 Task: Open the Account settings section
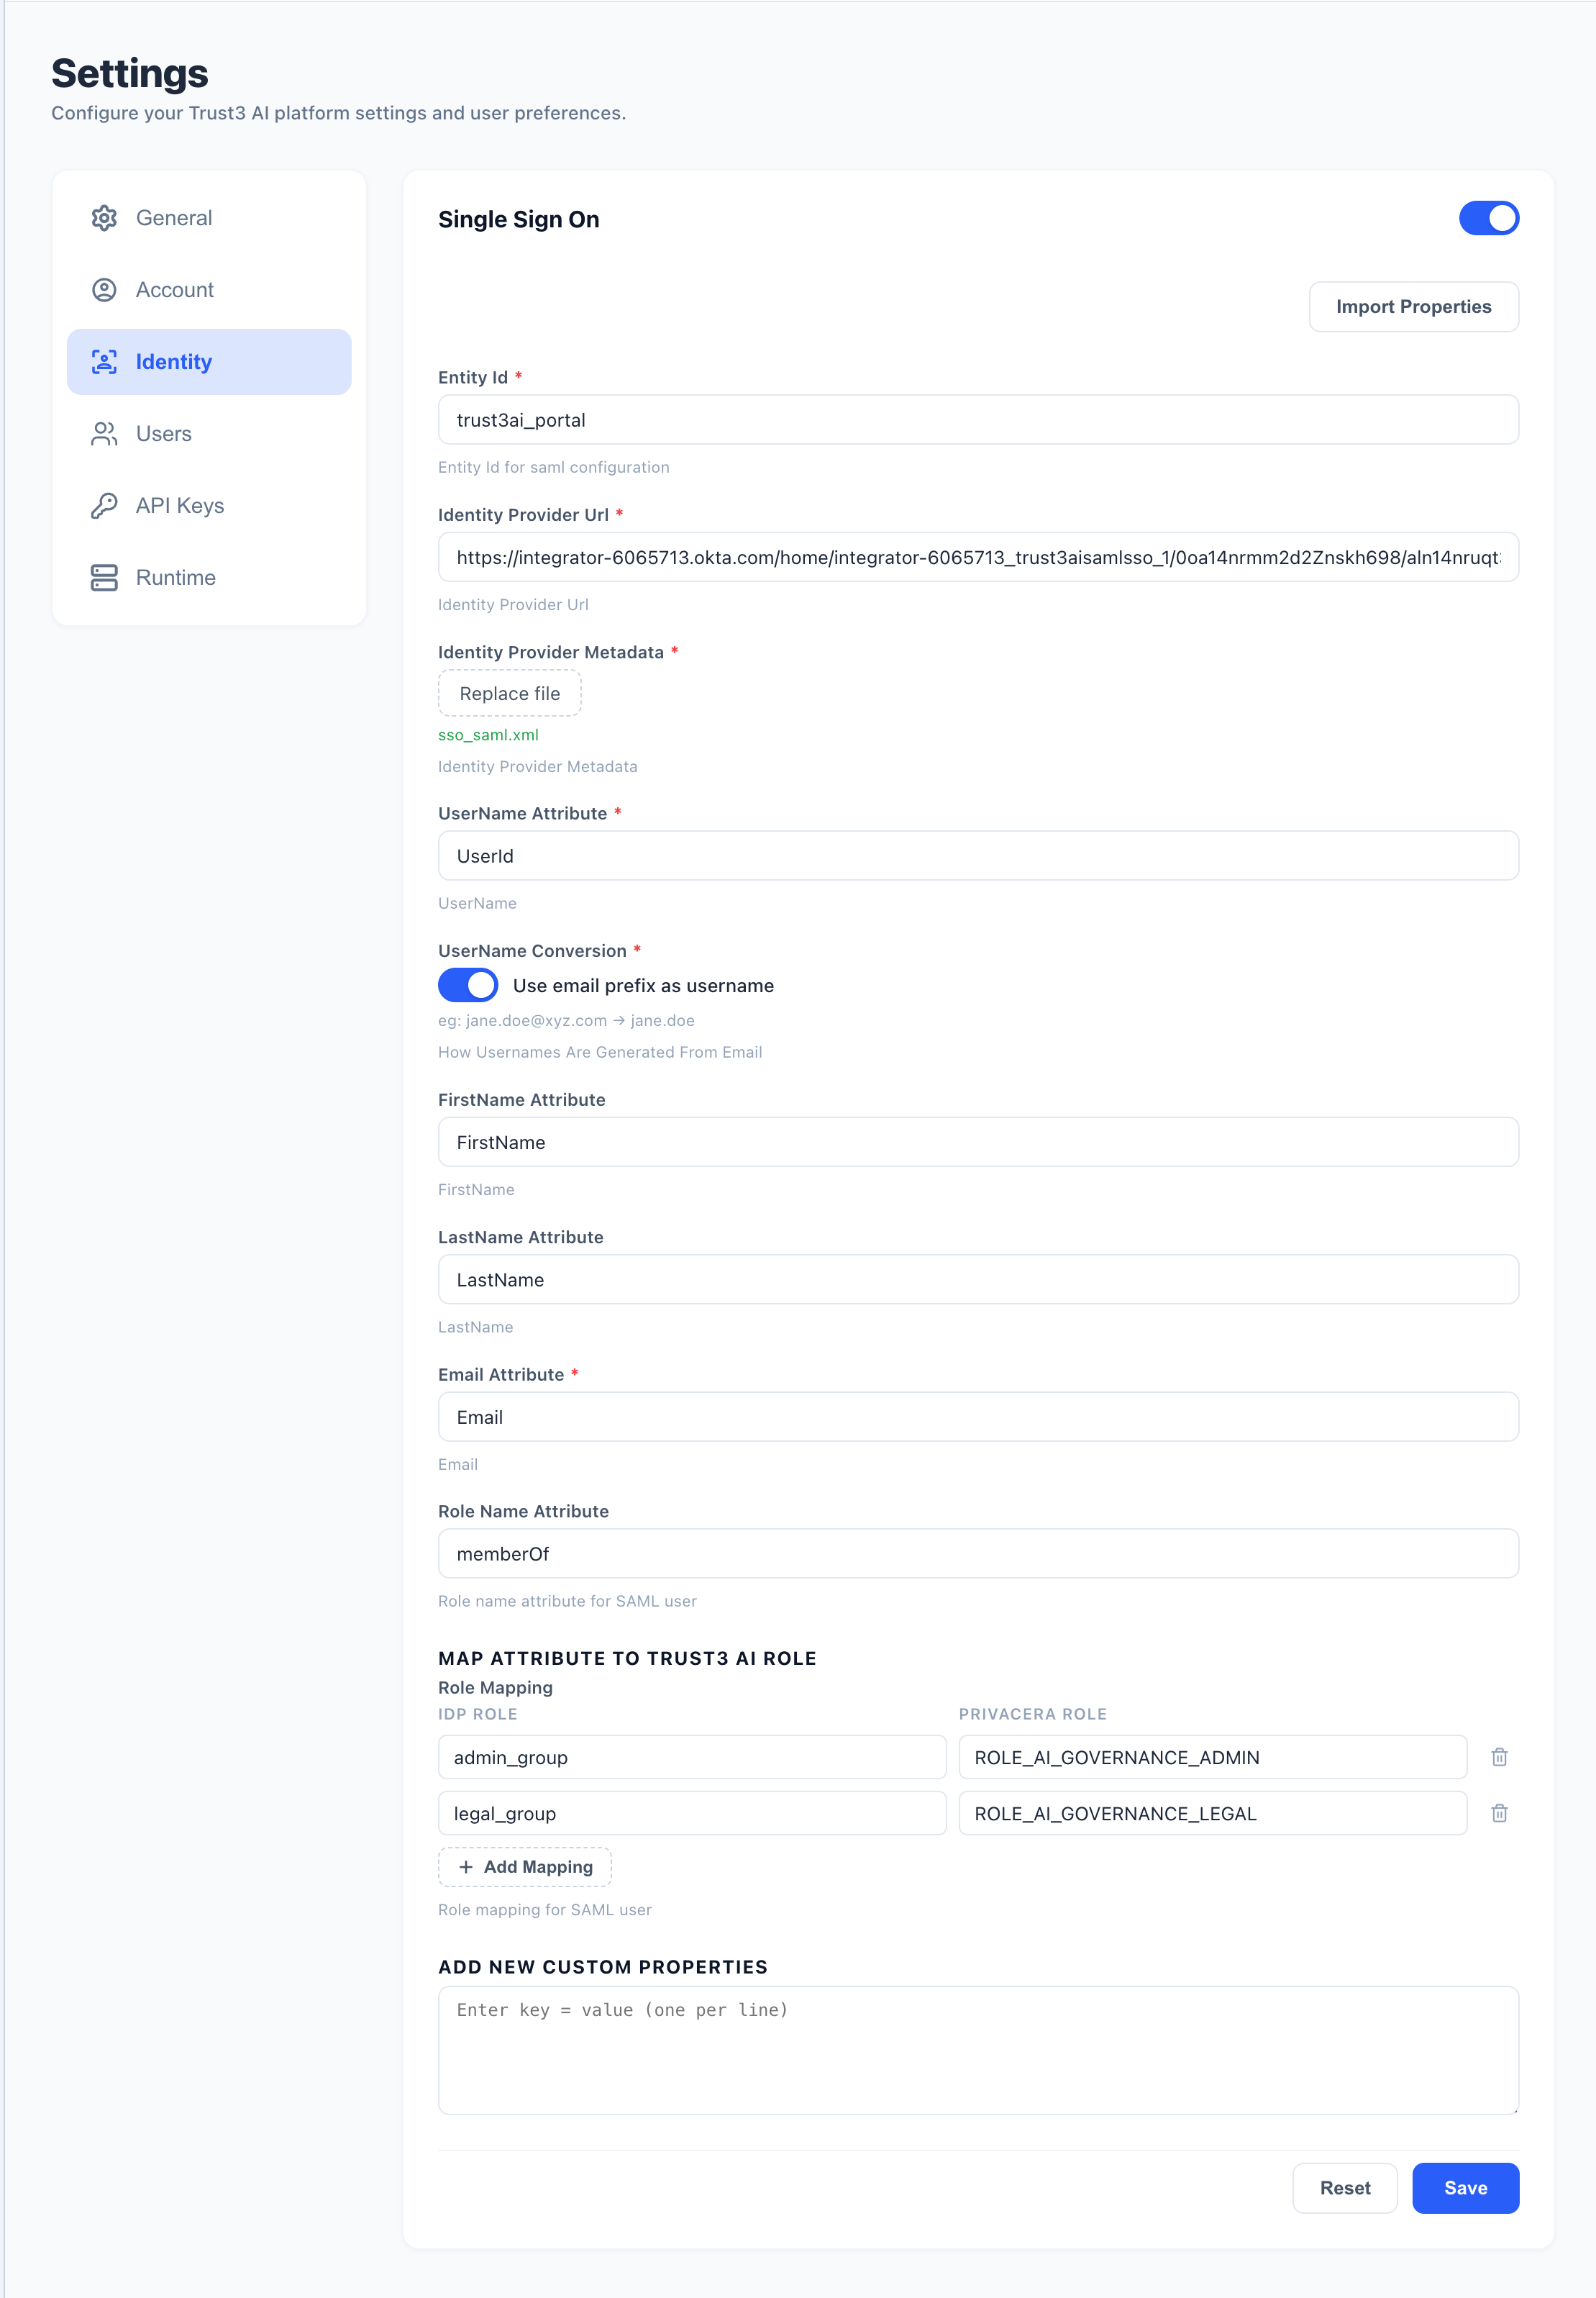pyautogui.click(x=209, y=290)
